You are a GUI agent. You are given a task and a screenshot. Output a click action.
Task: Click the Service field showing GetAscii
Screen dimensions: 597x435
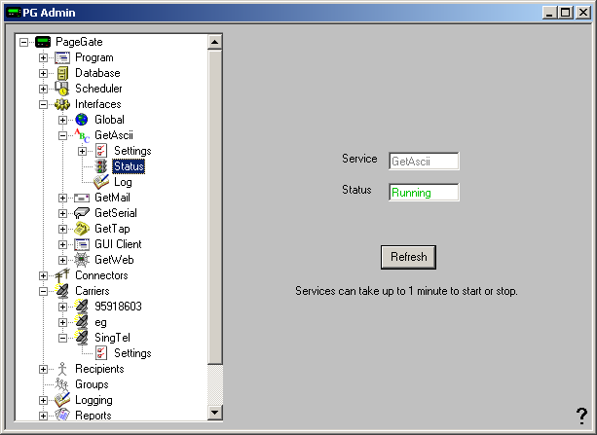424,161
